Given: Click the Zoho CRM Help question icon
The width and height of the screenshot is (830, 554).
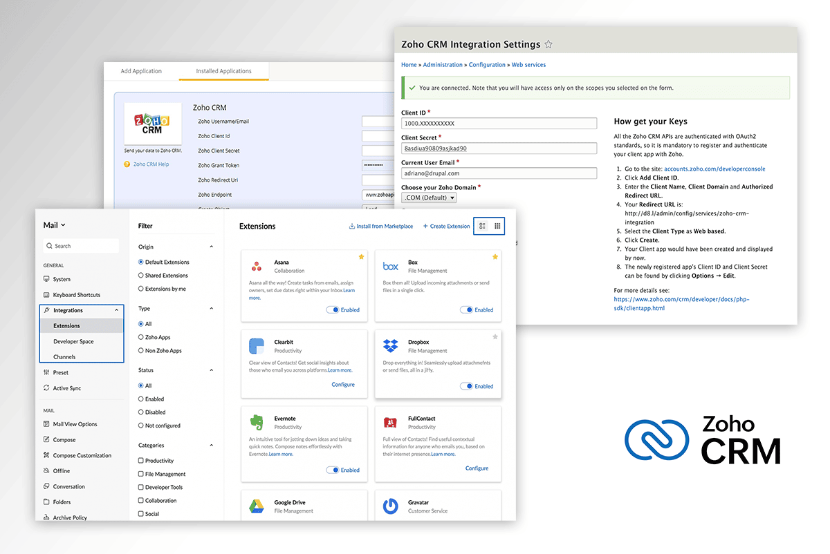Looking at the screenshot, I should pos(127,164).
